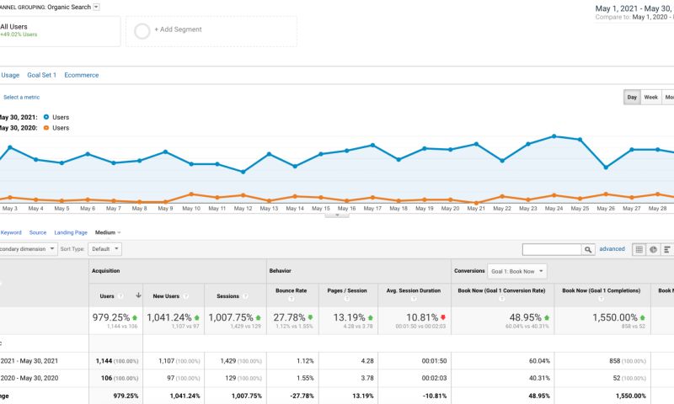The image size is (674, 404).
Task: Switch to the Goal Set 1 tab
Action: pos(42,75)
